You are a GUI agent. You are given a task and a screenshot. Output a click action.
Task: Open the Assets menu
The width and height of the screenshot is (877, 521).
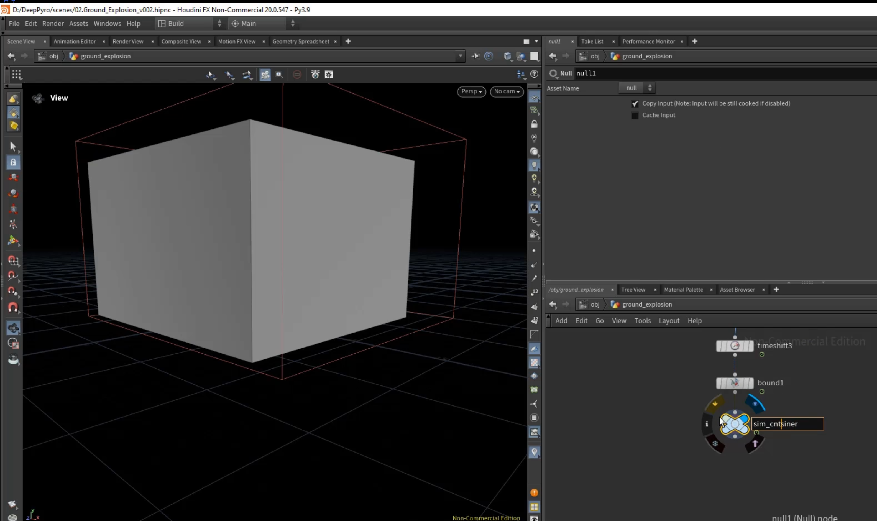point(79,24)
